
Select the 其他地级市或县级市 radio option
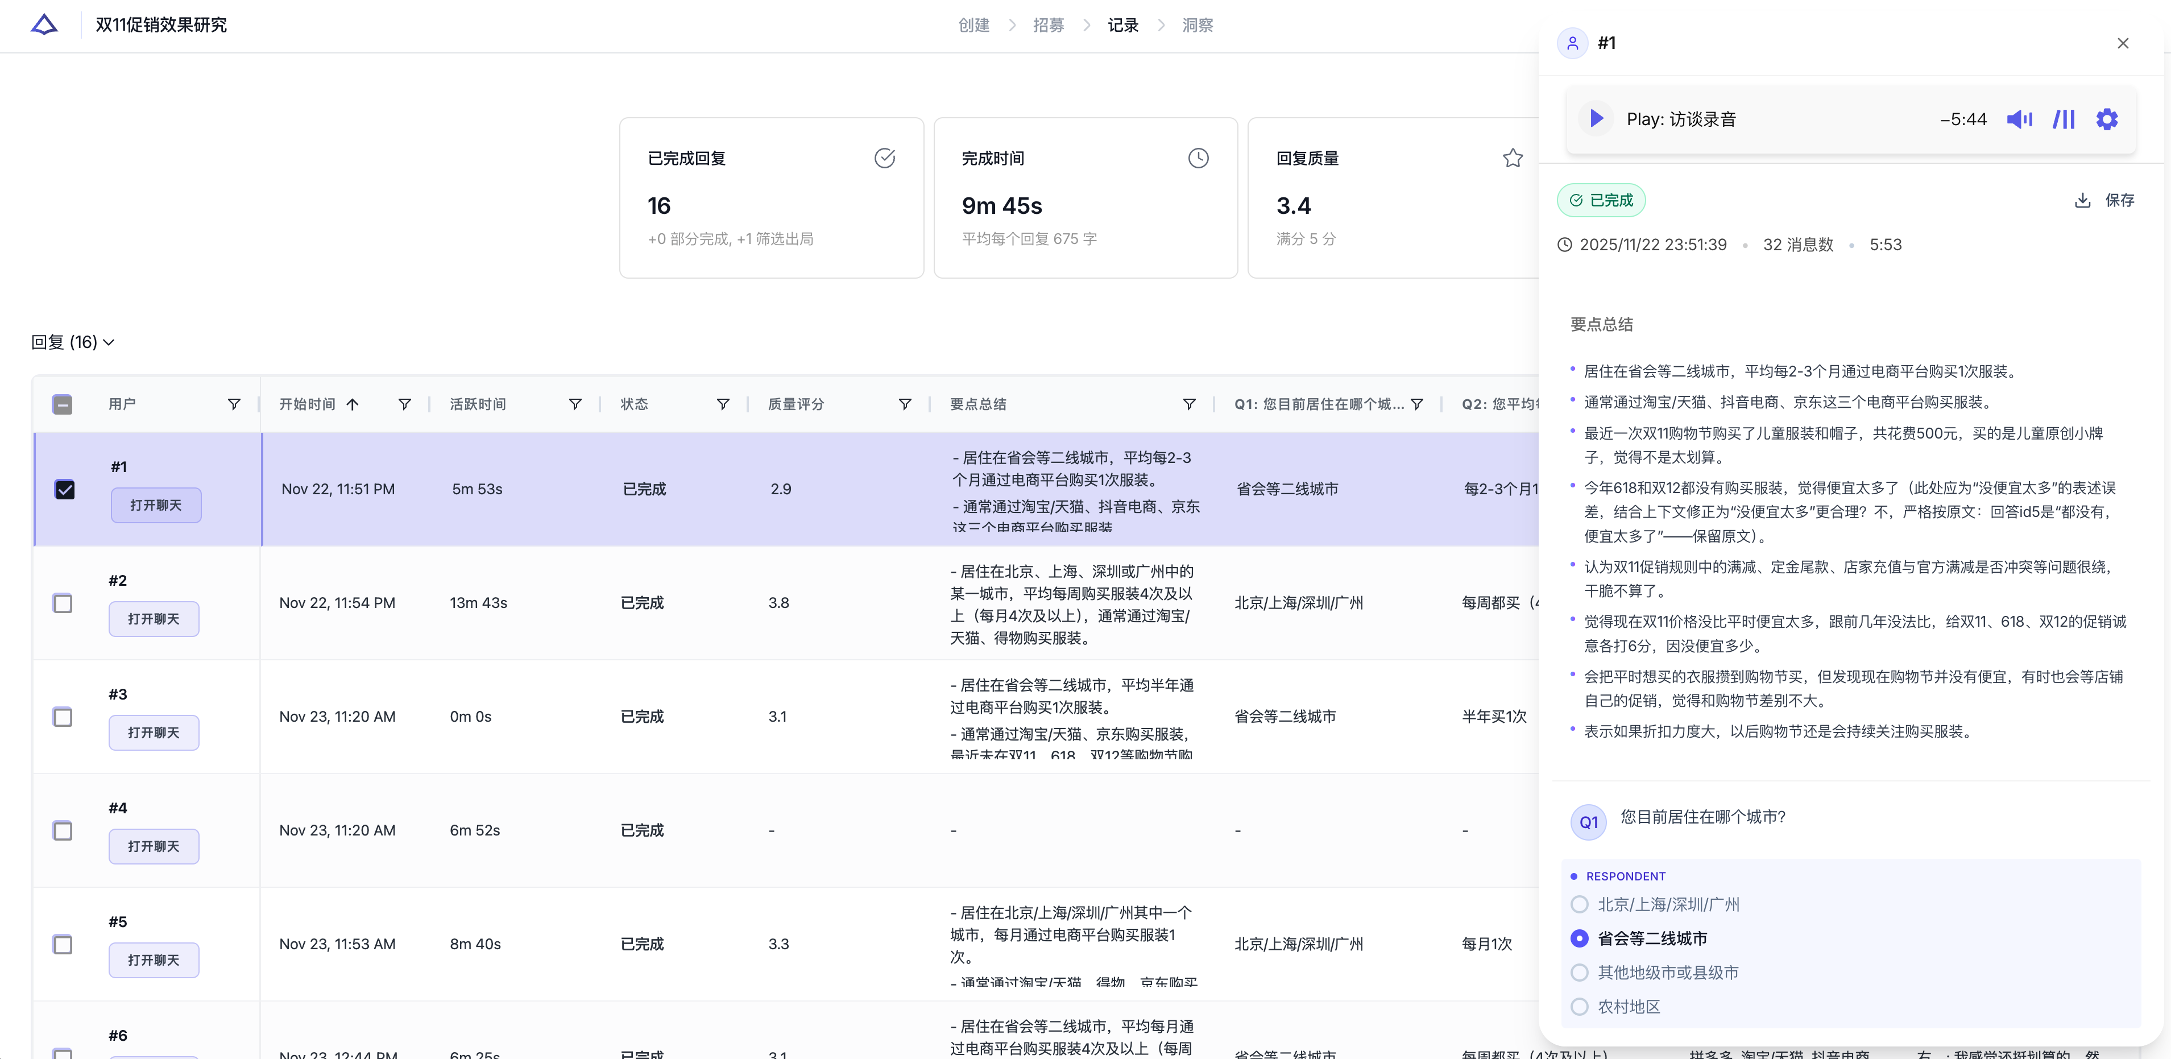[1580, 972]
